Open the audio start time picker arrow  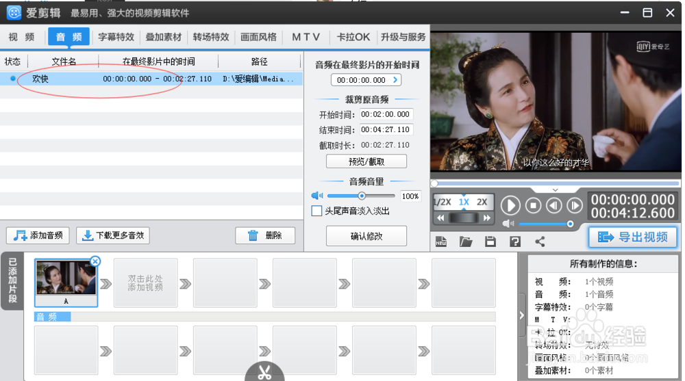395,80
